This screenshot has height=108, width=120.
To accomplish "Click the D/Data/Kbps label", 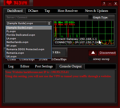I will 59,59.
